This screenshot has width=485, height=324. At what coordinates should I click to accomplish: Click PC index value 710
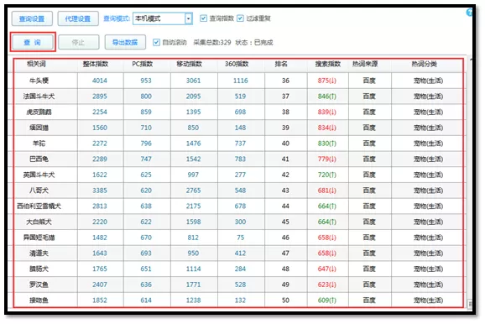pyautogui.click(x=146, y=128)
